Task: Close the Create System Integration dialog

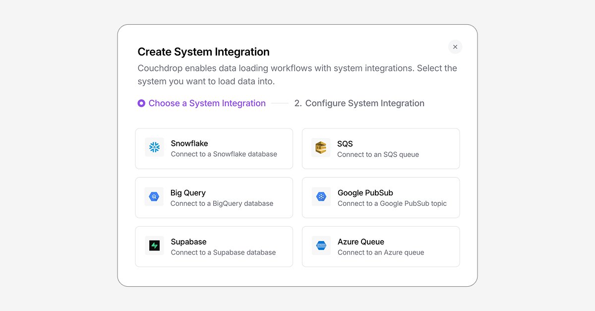Action: tap(455, 47)
